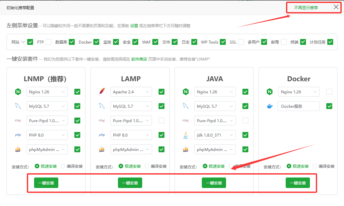344x206 pixels.
Task: Toggle the Docker menu checkbox
Action: click(96, 42)
